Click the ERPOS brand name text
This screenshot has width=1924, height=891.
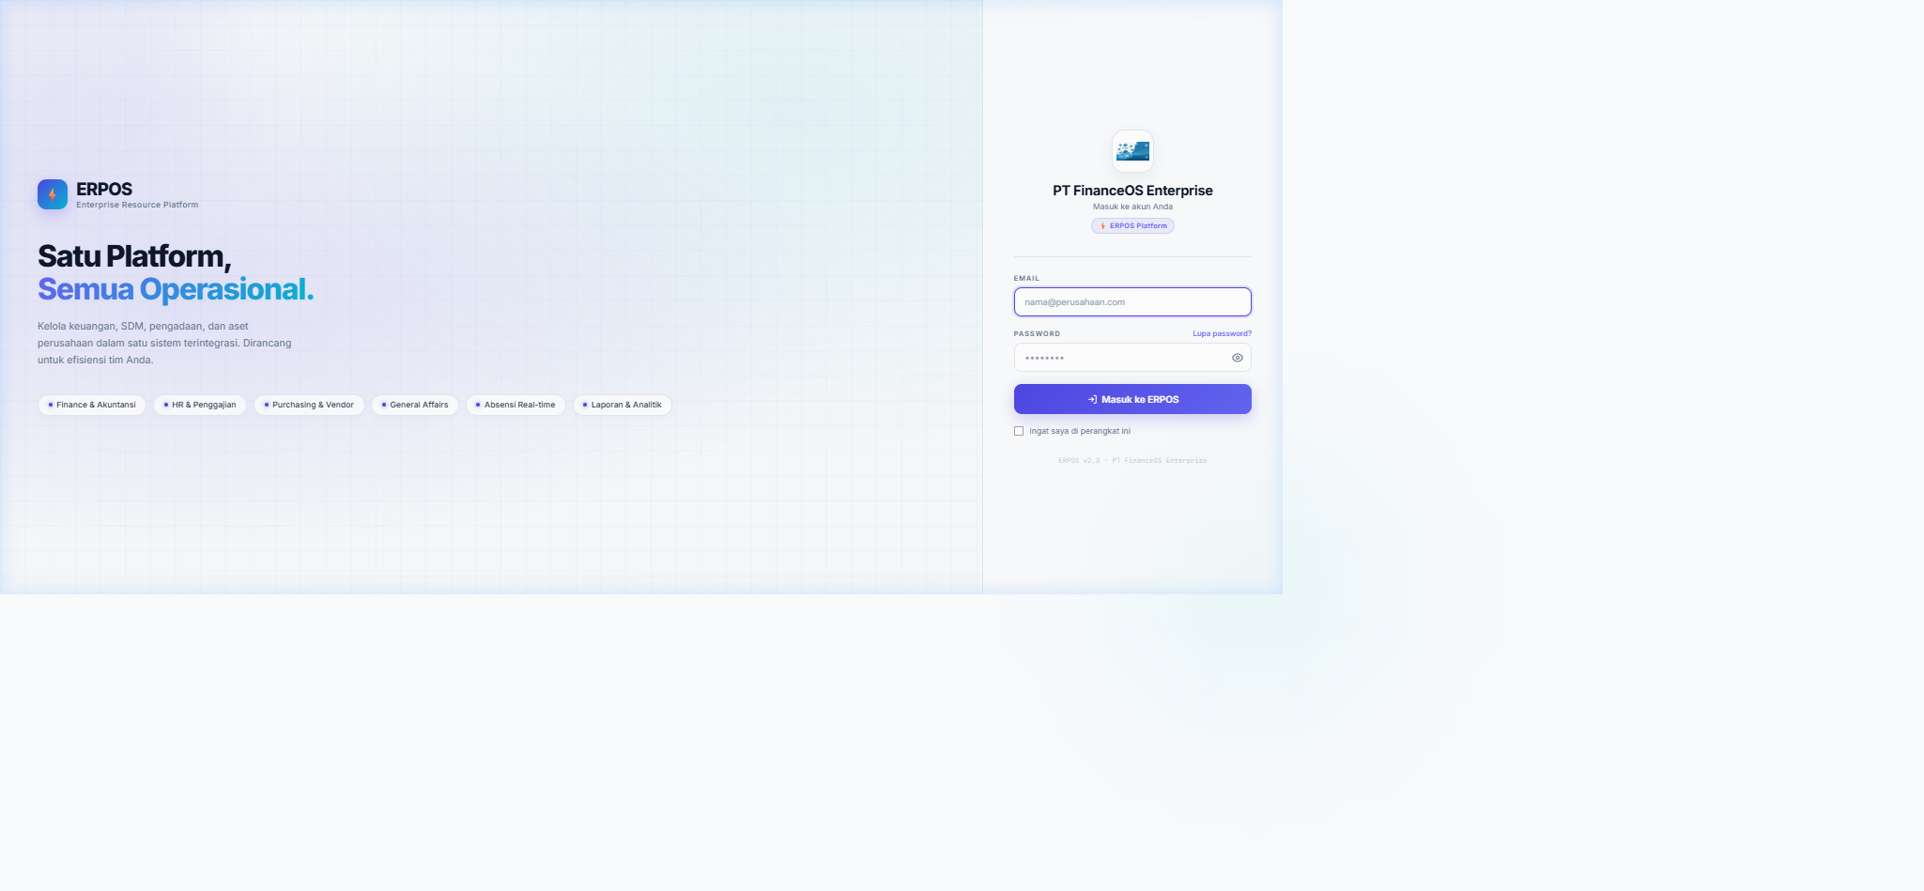[x=104, y=189]
